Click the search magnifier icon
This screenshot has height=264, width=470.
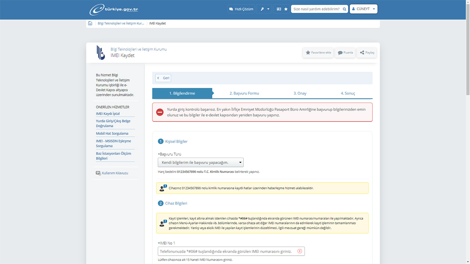[344, 9]
